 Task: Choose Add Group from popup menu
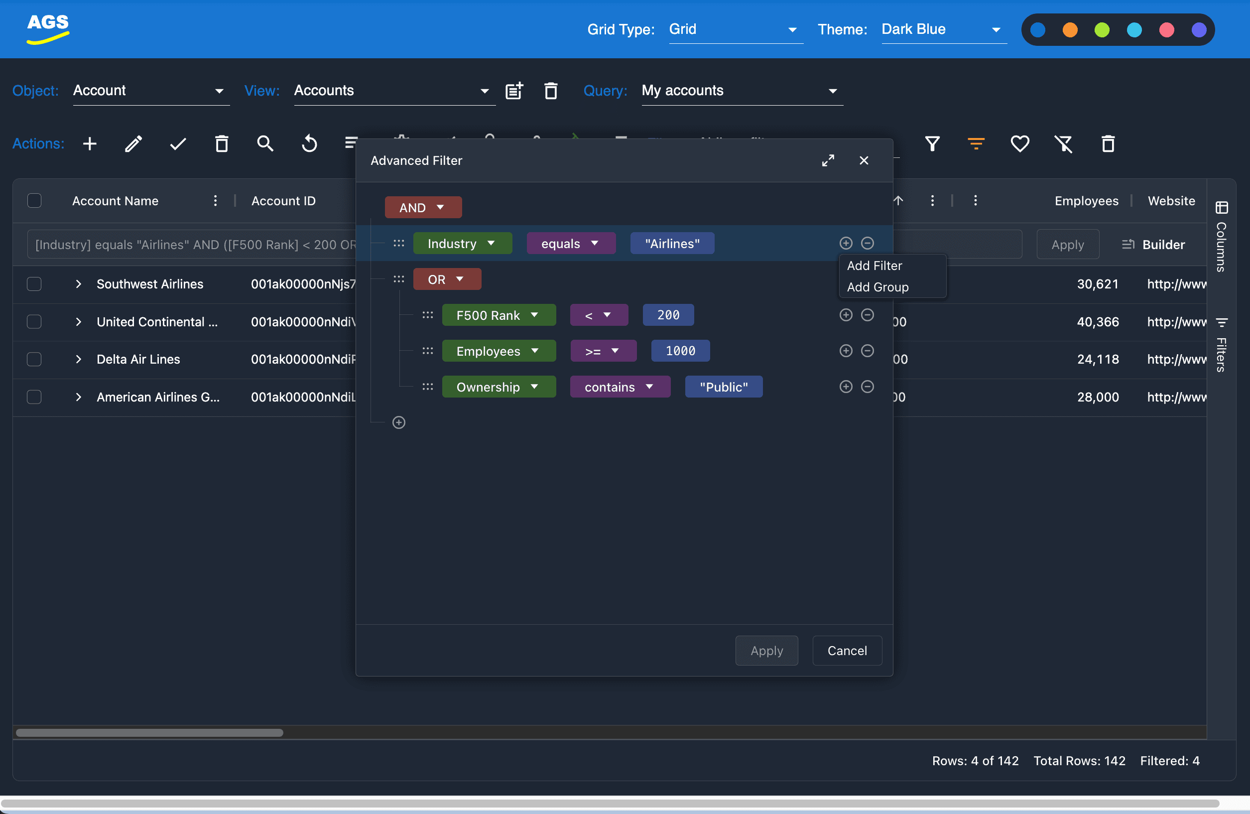click(x=877, y=287)
